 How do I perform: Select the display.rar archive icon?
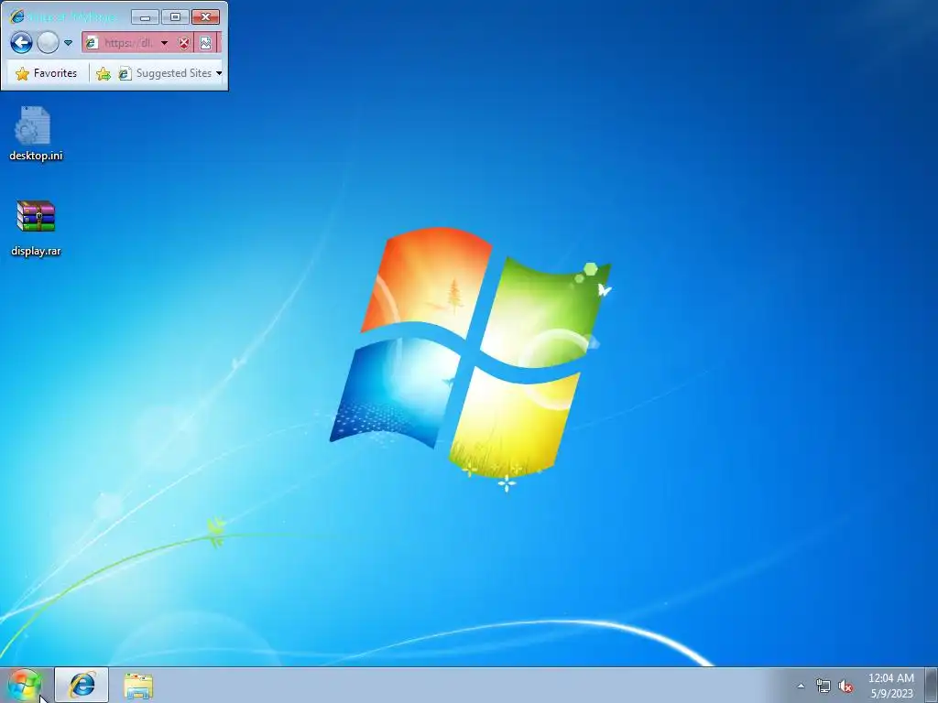(x=36, y=216)
